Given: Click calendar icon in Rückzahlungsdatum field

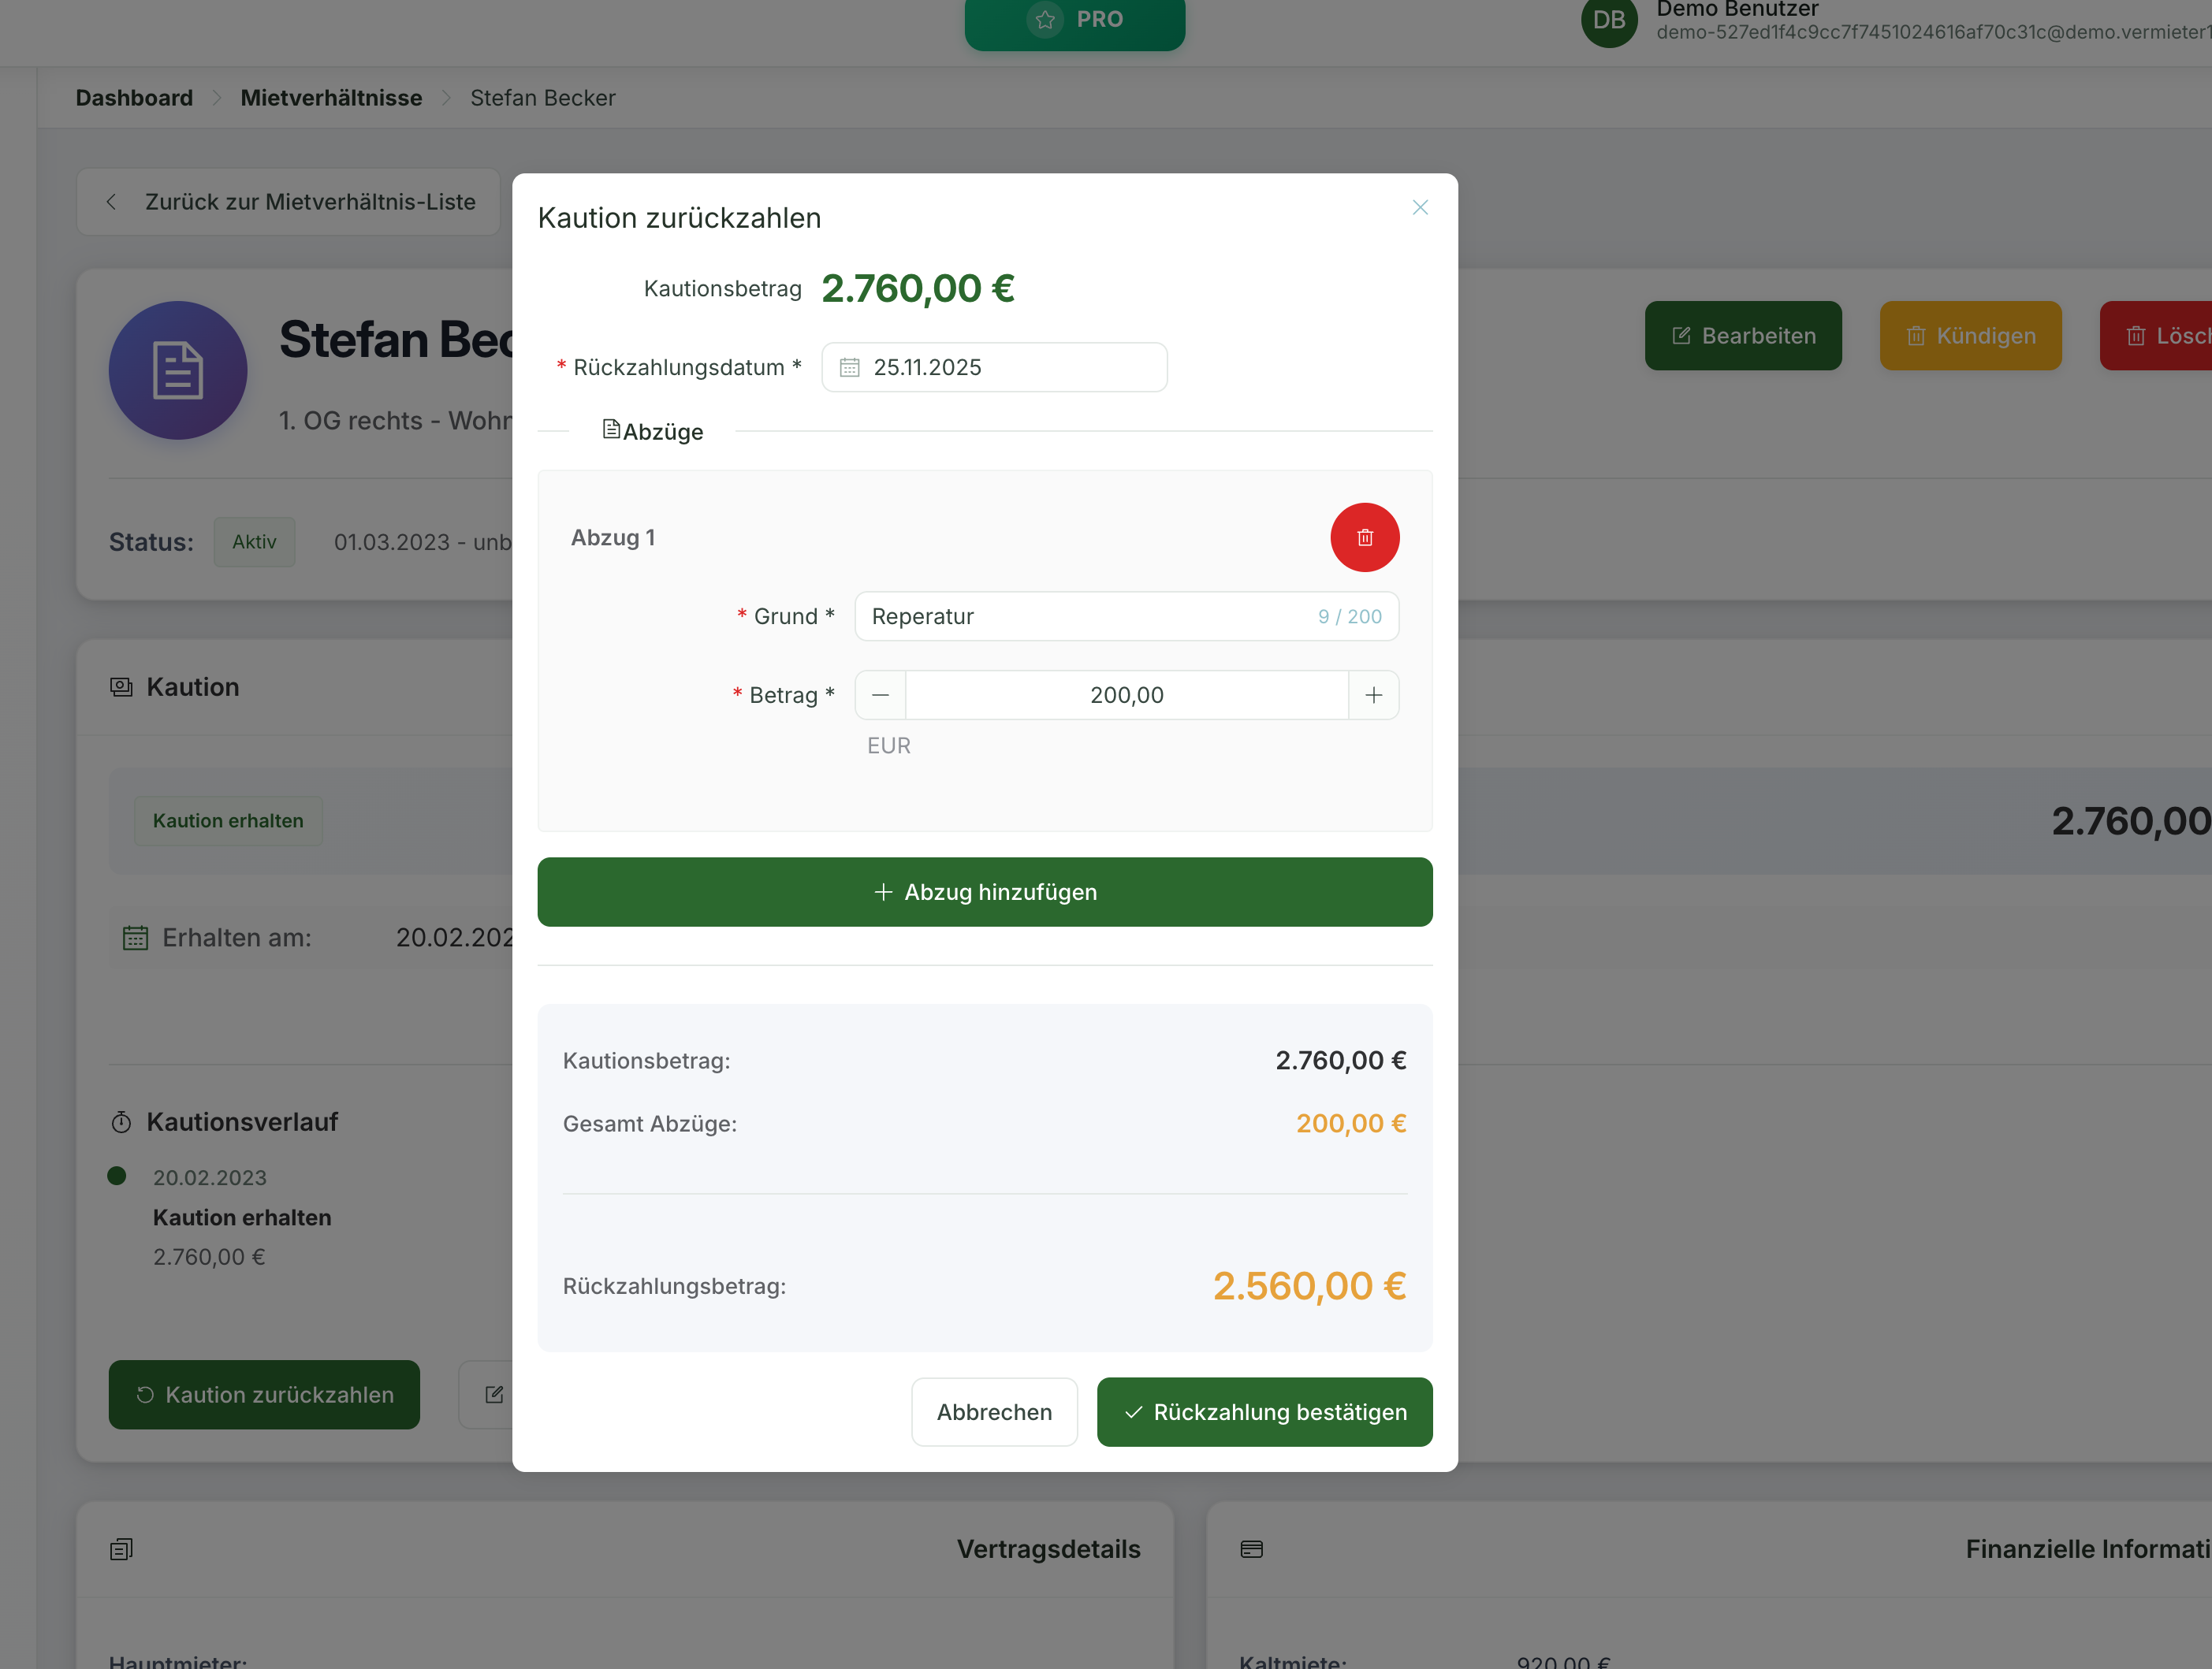Looking at the screenshot, I should pyautogui.click(x=849, y=368).
